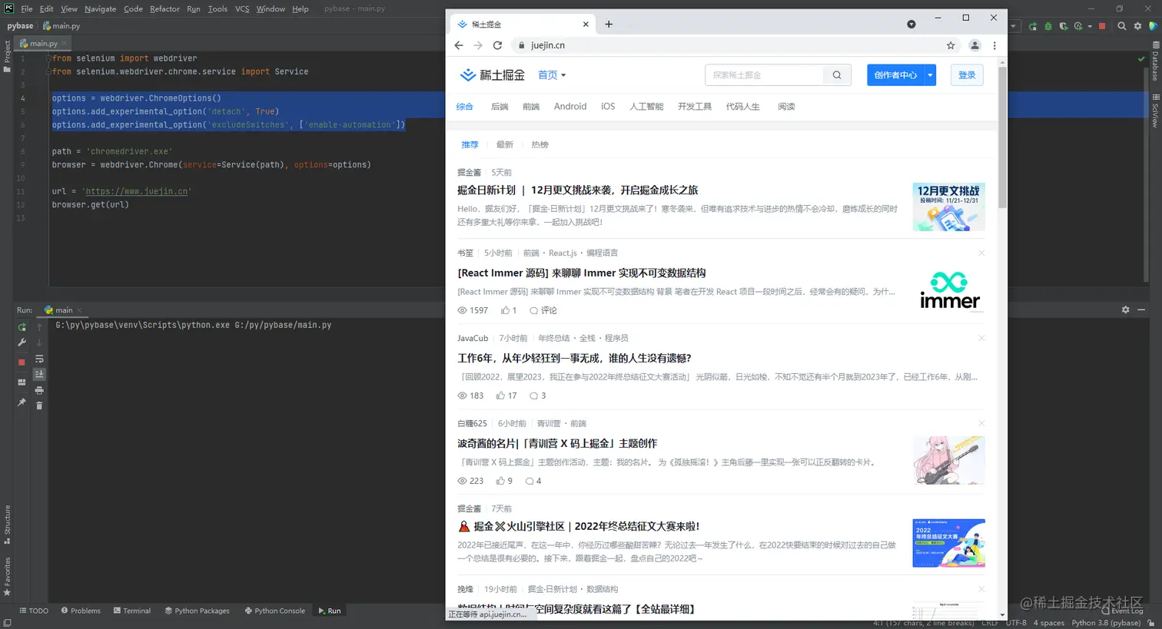Switch to the 后端 category tab

click(500, 107)
